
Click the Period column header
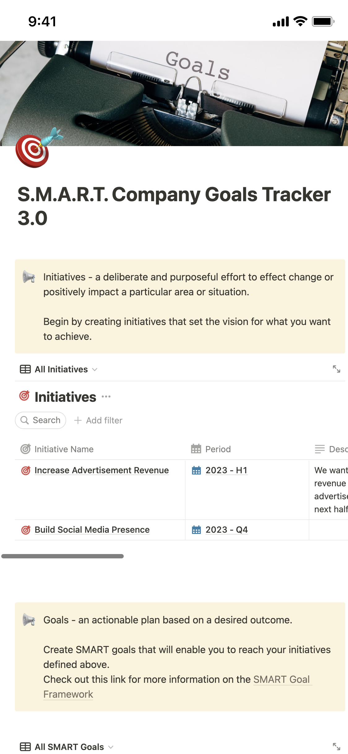pyautogui.click(x=218, y=449)
